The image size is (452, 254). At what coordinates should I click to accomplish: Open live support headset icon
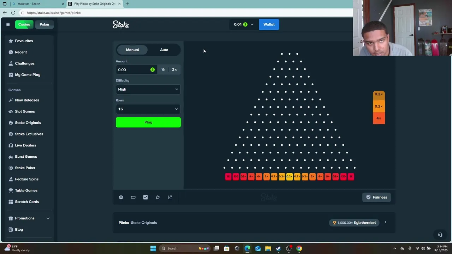440,235
